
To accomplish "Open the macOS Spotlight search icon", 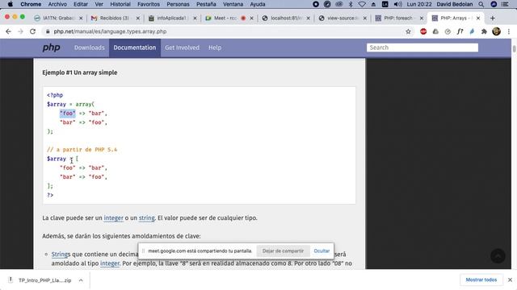I will click(481, 4).
